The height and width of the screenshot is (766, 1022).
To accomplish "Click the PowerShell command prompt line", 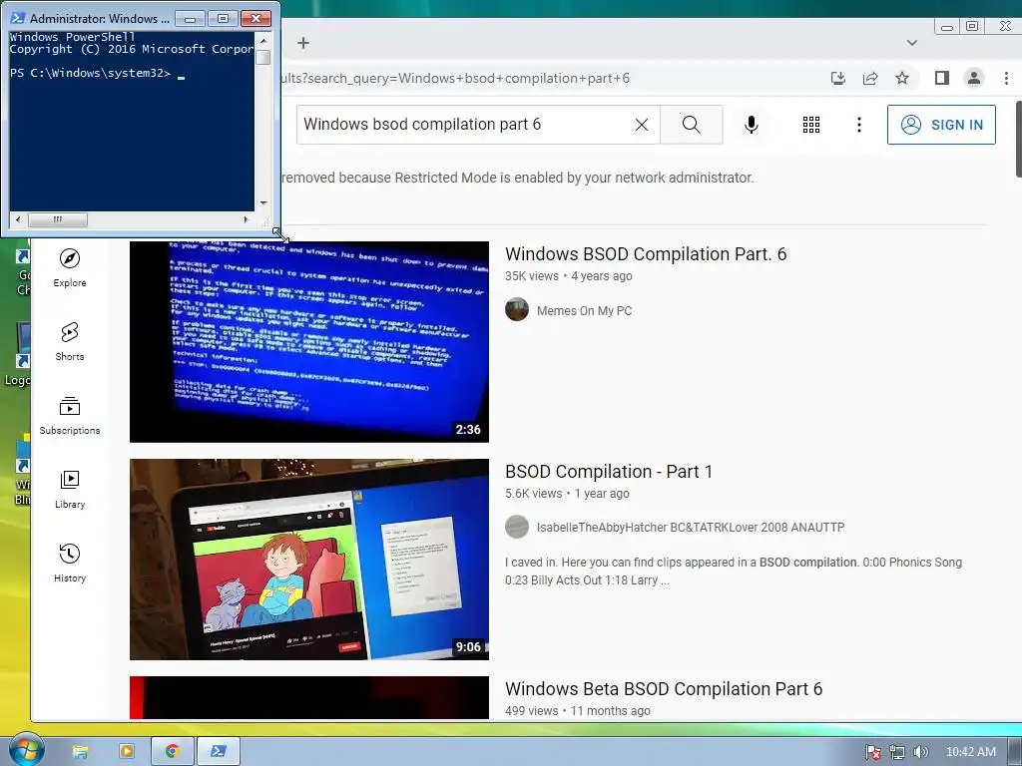I will [x=98, y=73].
